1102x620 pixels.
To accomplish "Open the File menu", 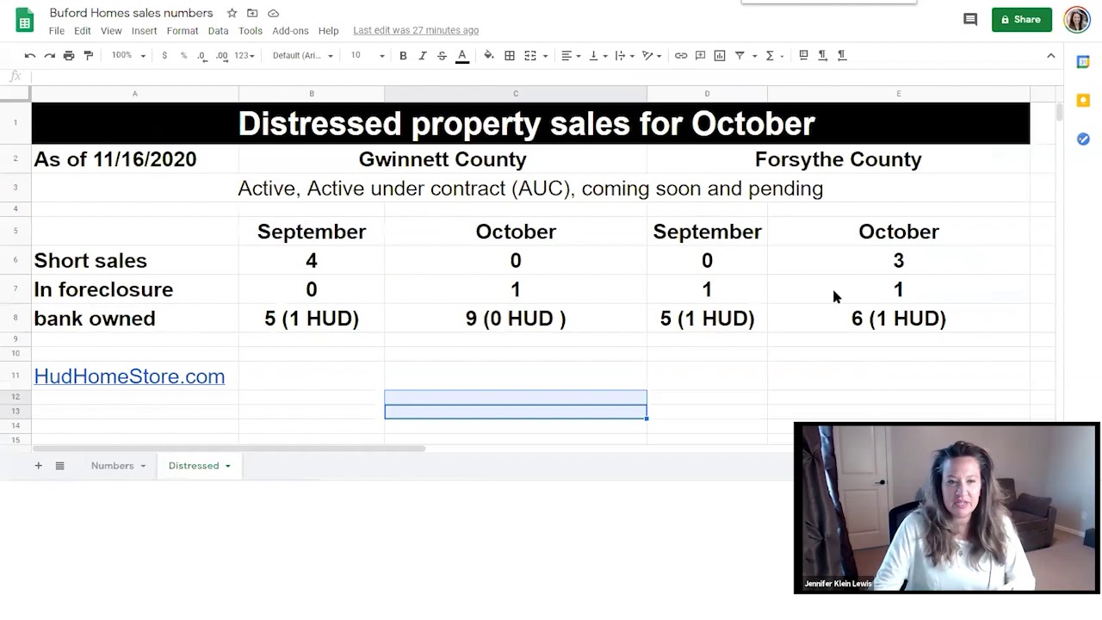I will [56, 30].
